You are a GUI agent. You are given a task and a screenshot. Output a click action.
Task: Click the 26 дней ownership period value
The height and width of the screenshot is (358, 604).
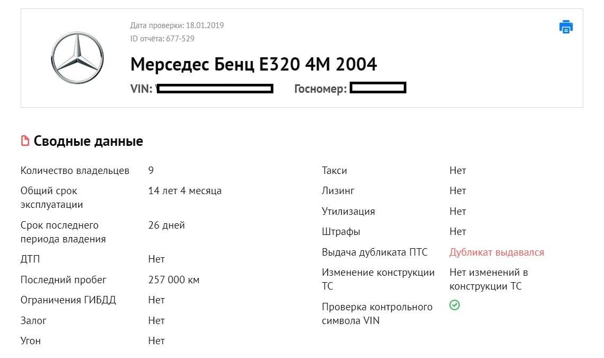pyautogui.click(x=166, y=225)
